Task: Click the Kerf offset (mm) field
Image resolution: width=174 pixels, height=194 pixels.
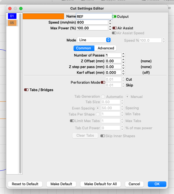Action: point(113,72)
